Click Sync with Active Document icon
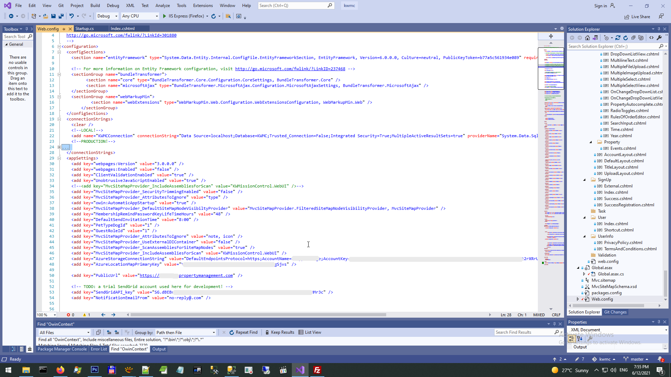 (618, 38)
